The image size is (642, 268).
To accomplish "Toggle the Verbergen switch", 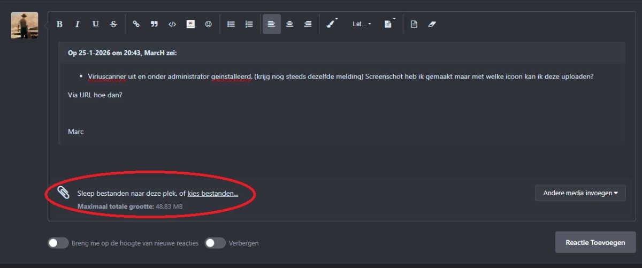I will [215, 243].
